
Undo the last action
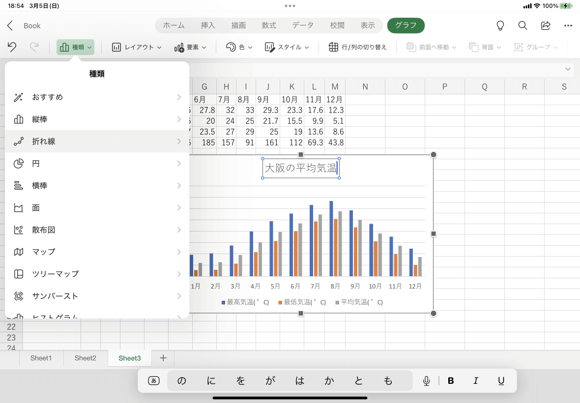pos(12,47)
